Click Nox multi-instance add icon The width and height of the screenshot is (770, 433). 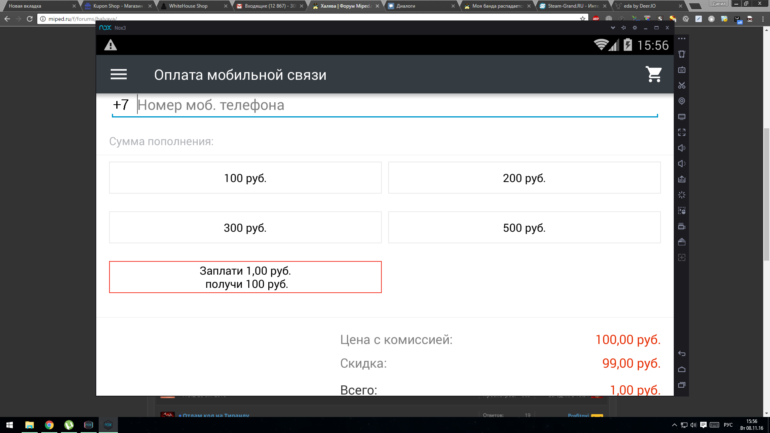pyautogui.click(x=682, y=257)
